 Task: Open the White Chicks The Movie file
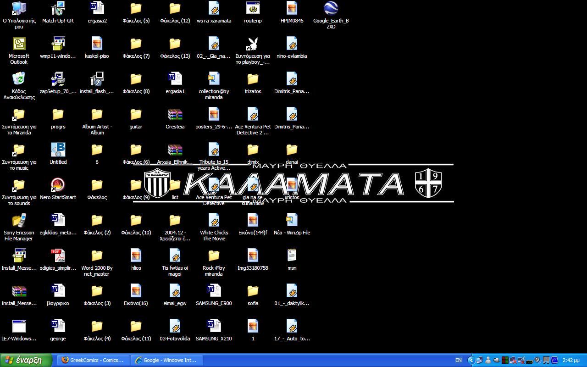click(x=214, y=220)
